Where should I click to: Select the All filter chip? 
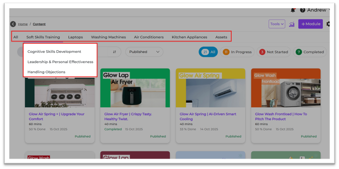(x=208, y=52)
